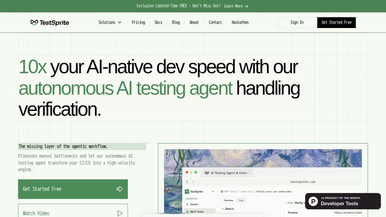Screen dimensions: 386x217
Task: Click the TestSprite logo in the navbar
Action: tap(50, 22)
